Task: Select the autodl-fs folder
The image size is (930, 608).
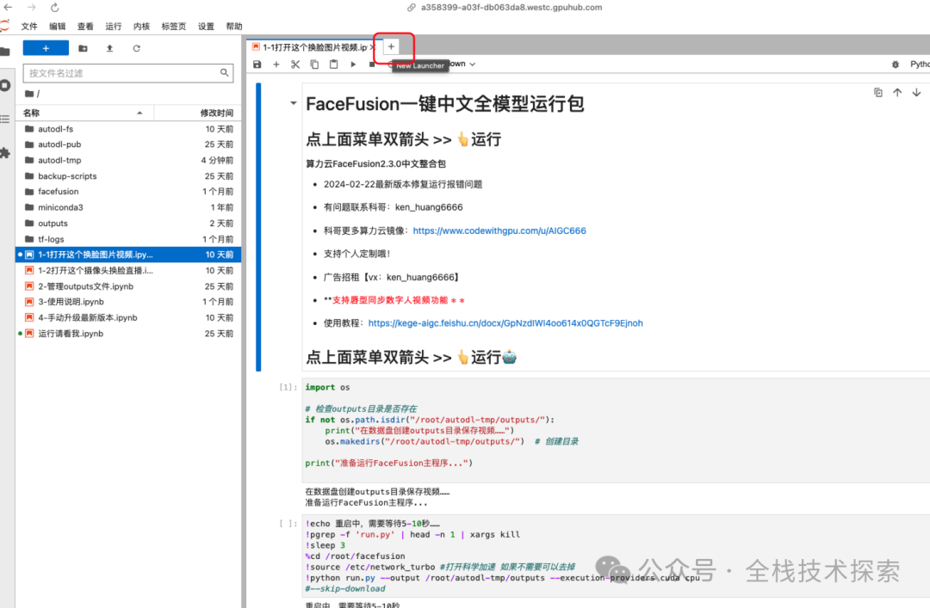Action: point(128,129)
